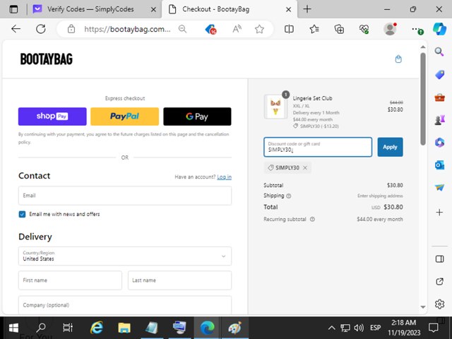Open the Favorites list
Viewport: 452px width, 339px height.
point(314,29)
